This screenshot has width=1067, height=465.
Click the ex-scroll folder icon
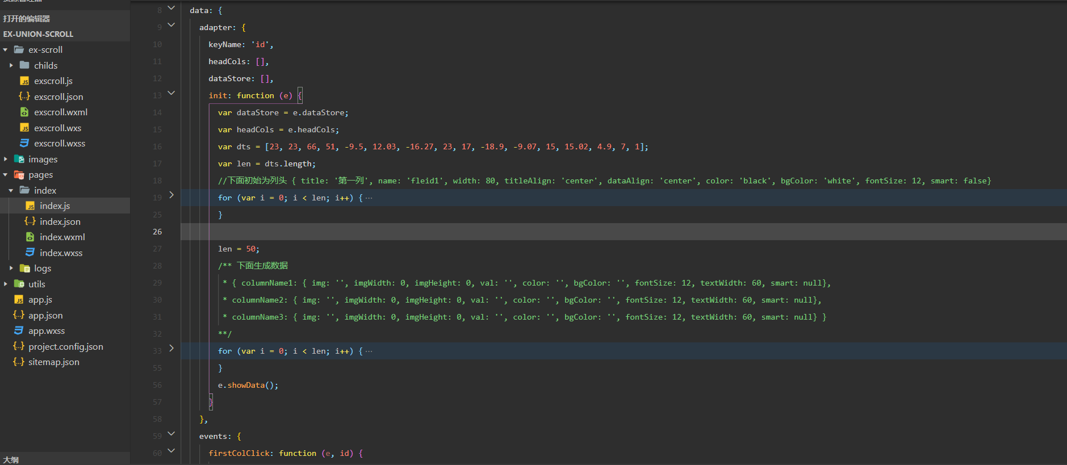point(19,49)
